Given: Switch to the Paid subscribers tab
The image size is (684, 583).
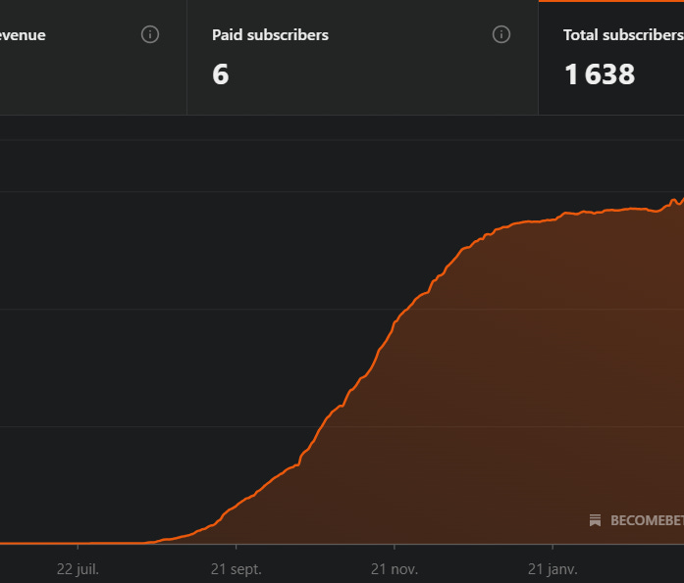Looking at the screenshot, I should click(362, 58).
